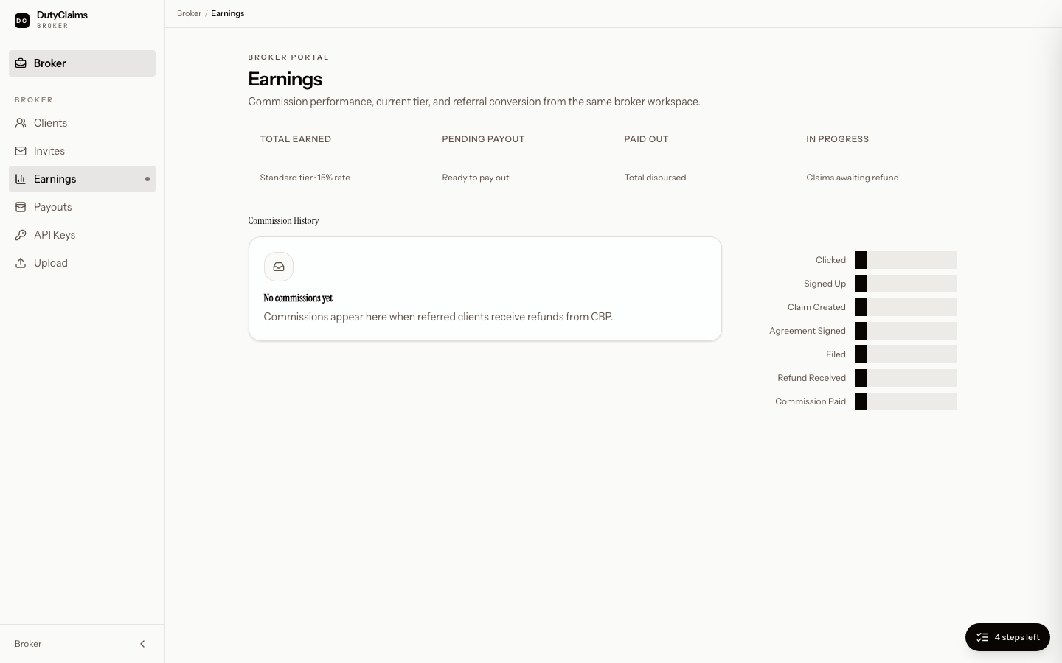Click the DutyClaims DC logo icon
This screenshot has height=663, width=1062.
(22, 21)
